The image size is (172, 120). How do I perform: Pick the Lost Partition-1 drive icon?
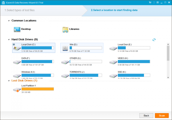coord(17,90)
